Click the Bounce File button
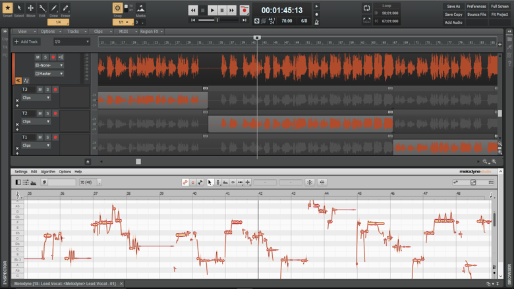The width and height of the screenshot is (514, 289). coord(476,14)
